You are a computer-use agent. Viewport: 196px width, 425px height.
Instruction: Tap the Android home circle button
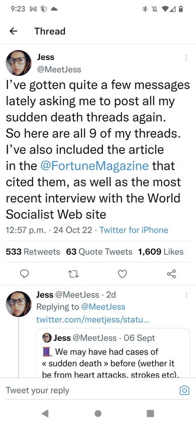[98, 413]
